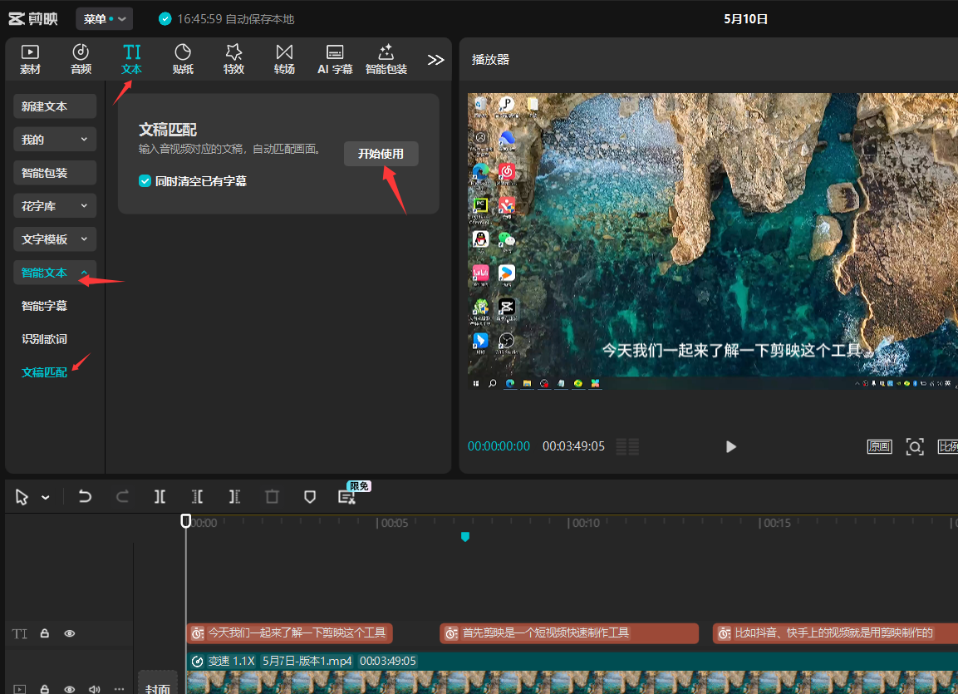Play the video in the player

[x=730, y=446]
